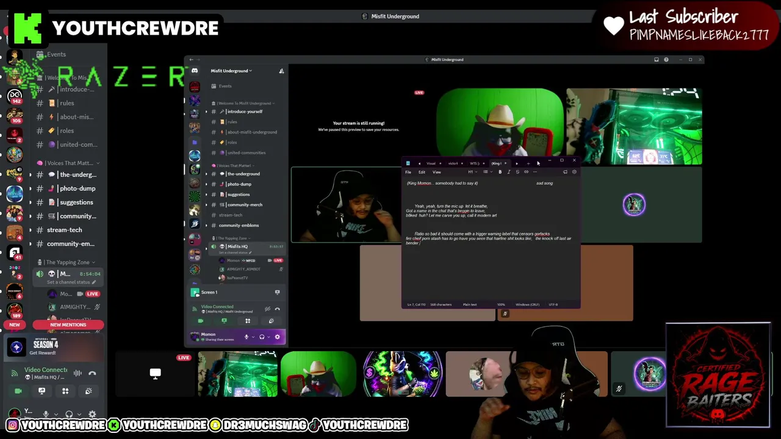Open the soundboard in small Discord window
Image resolution: width=781 pixels, height=439 pixels.
(x=272, y=321)
